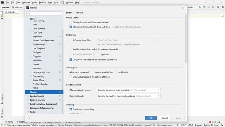The height and width of the screenshot is (127, 225).
Task: Open the VCS menu
Action: click(x=62, y=2)
